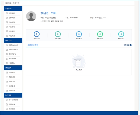The width and height of the screenshot is (140, 115).
Task: Click the 我的简历 zero counter circle
Action: (37, 34)
